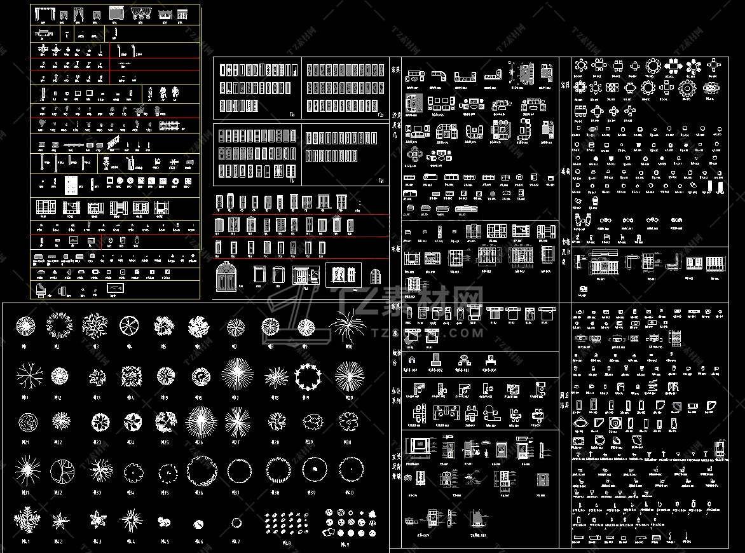
Task: Click 厨卫洁具 sanitary section label
Action: click(564, 400)
